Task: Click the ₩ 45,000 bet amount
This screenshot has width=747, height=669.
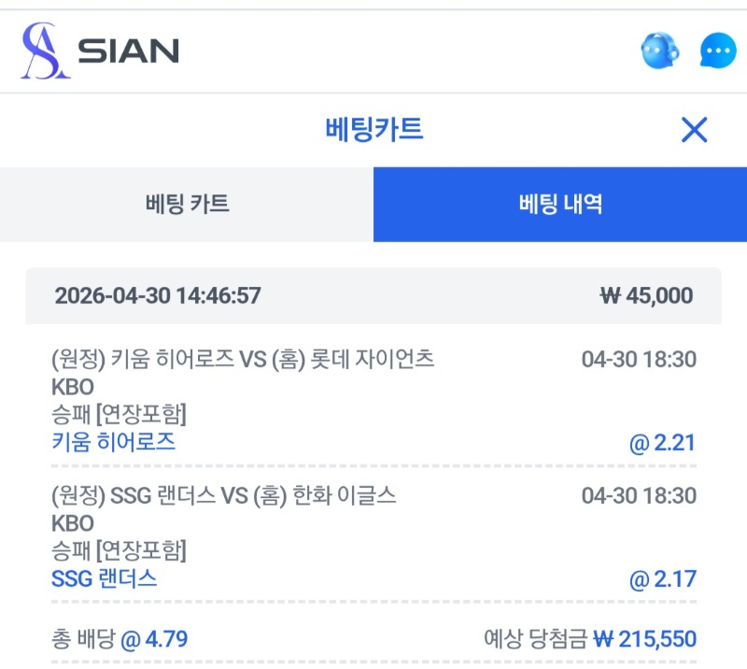Action: [646, 296]
